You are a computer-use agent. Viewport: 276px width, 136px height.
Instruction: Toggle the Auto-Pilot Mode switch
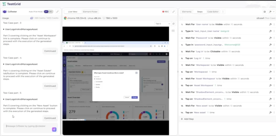[49, 12]
